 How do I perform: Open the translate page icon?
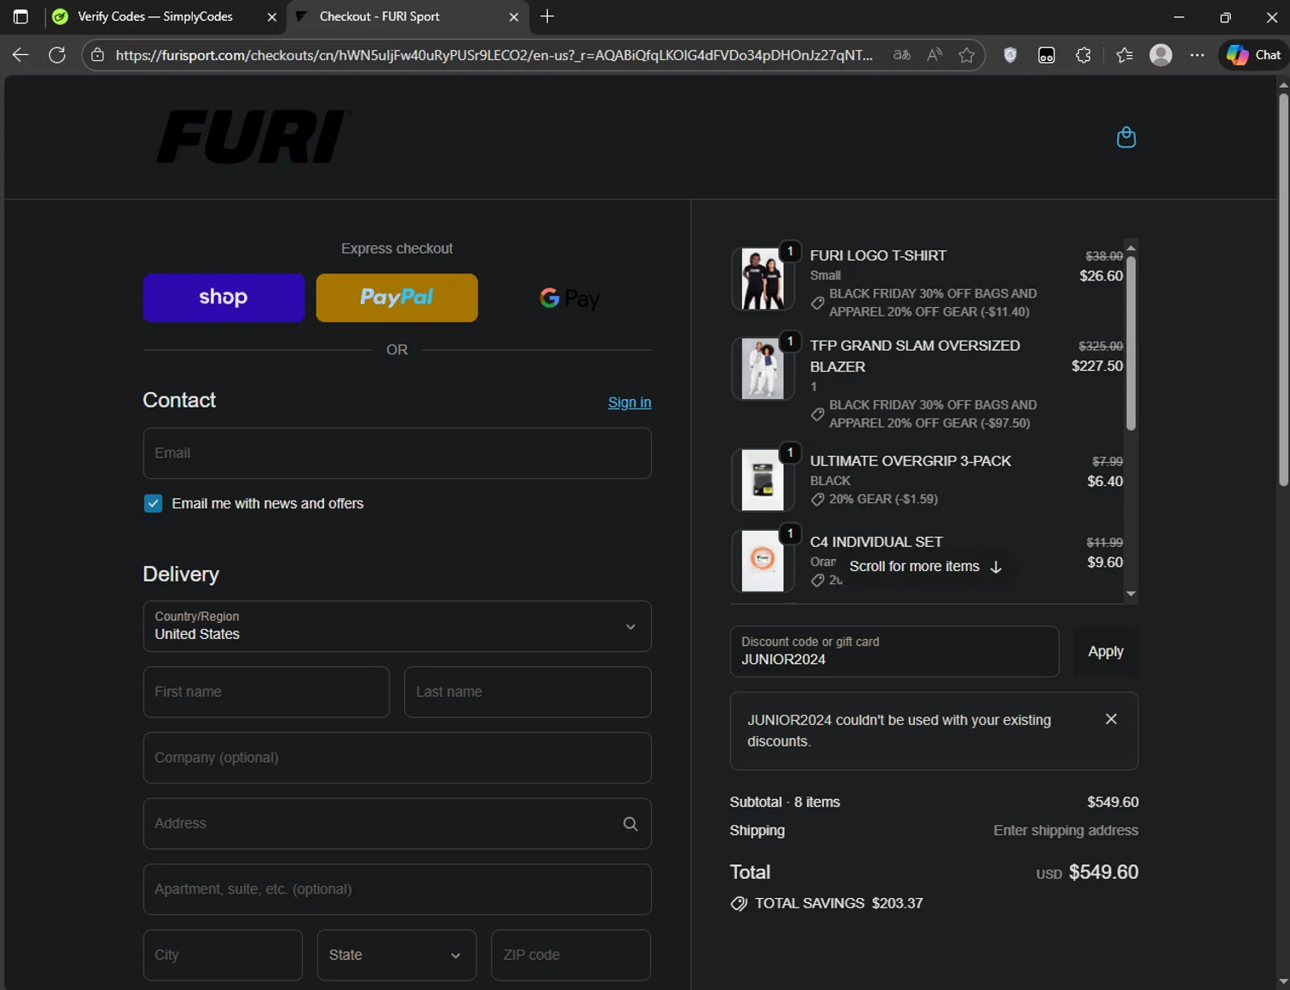(x=901, y=55)
